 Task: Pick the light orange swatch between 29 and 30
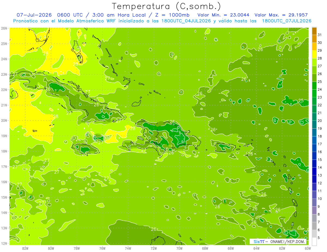point(314,46)
